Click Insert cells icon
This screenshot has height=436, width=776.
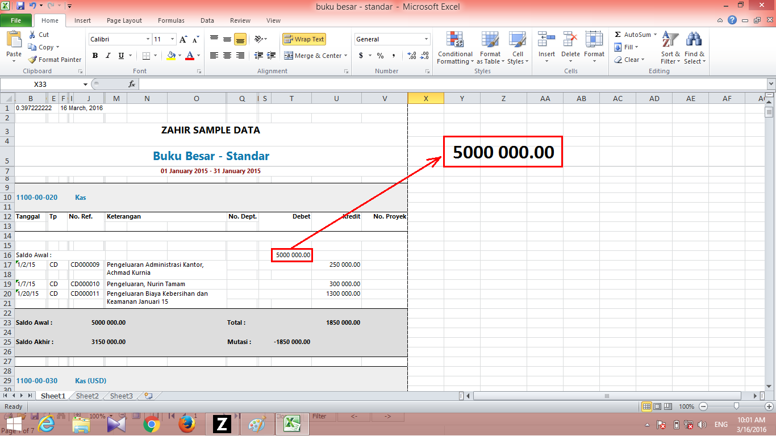pos(546,39)
